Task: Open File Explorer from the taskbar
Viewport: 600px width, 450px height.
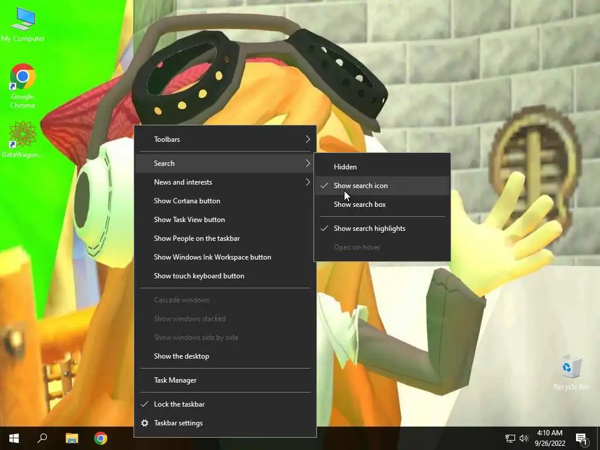Action: [71, 438]
